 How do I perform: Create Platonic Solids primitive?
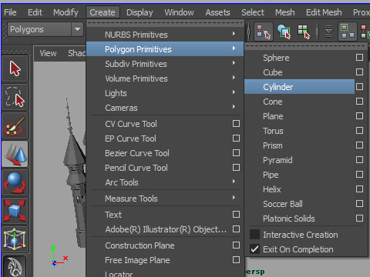[x=300, y=219]
